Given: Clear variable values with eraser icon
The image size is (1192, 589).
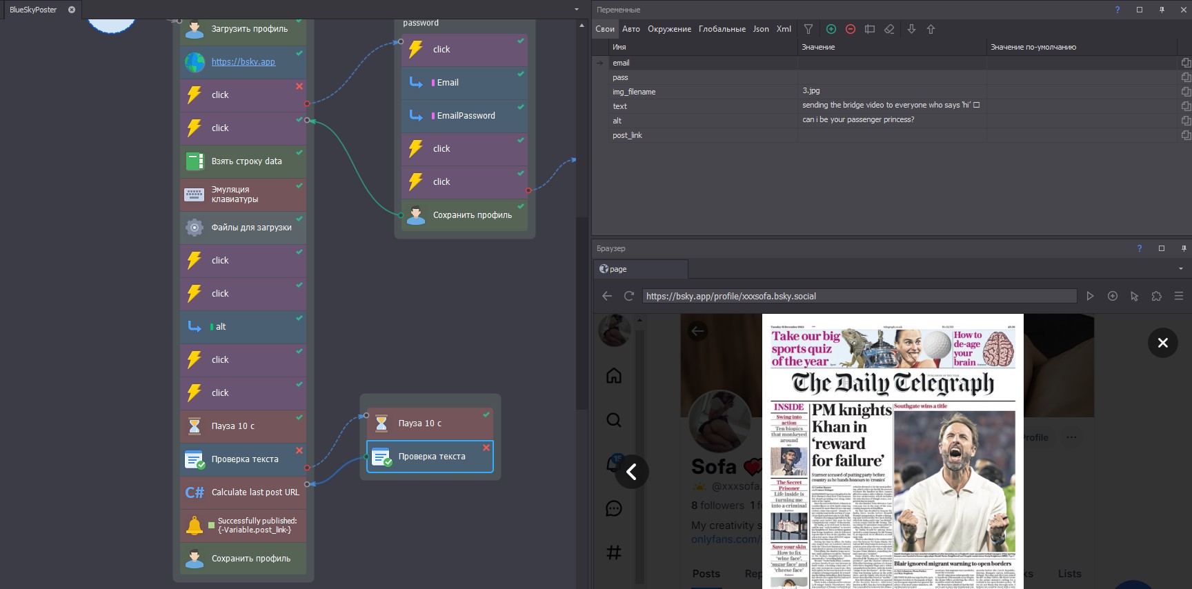Looking at the screenshot, I should [889, 29].
